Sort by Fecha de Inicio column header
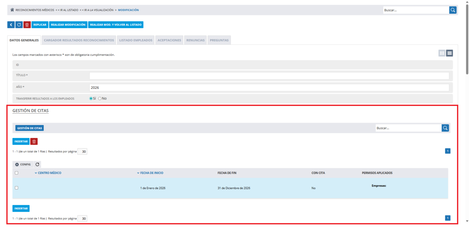The image size is (469, 229). [151, 173]
